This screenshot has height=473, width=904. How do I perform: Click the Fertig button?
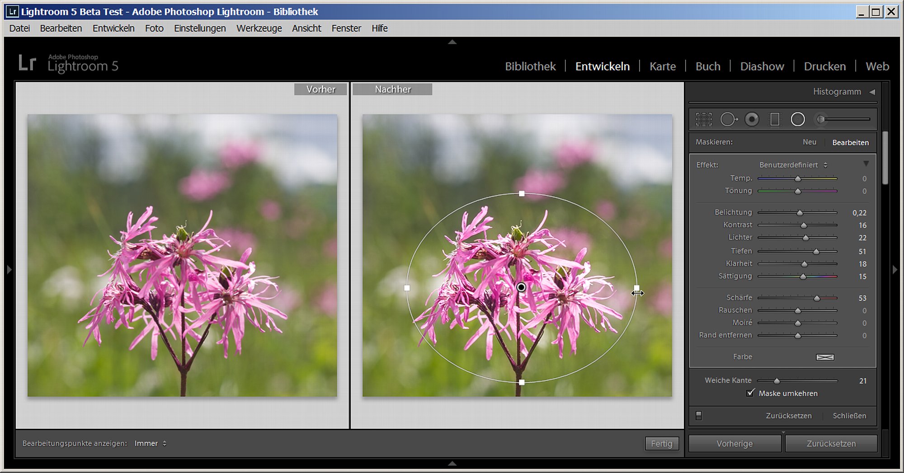(662, 444)
